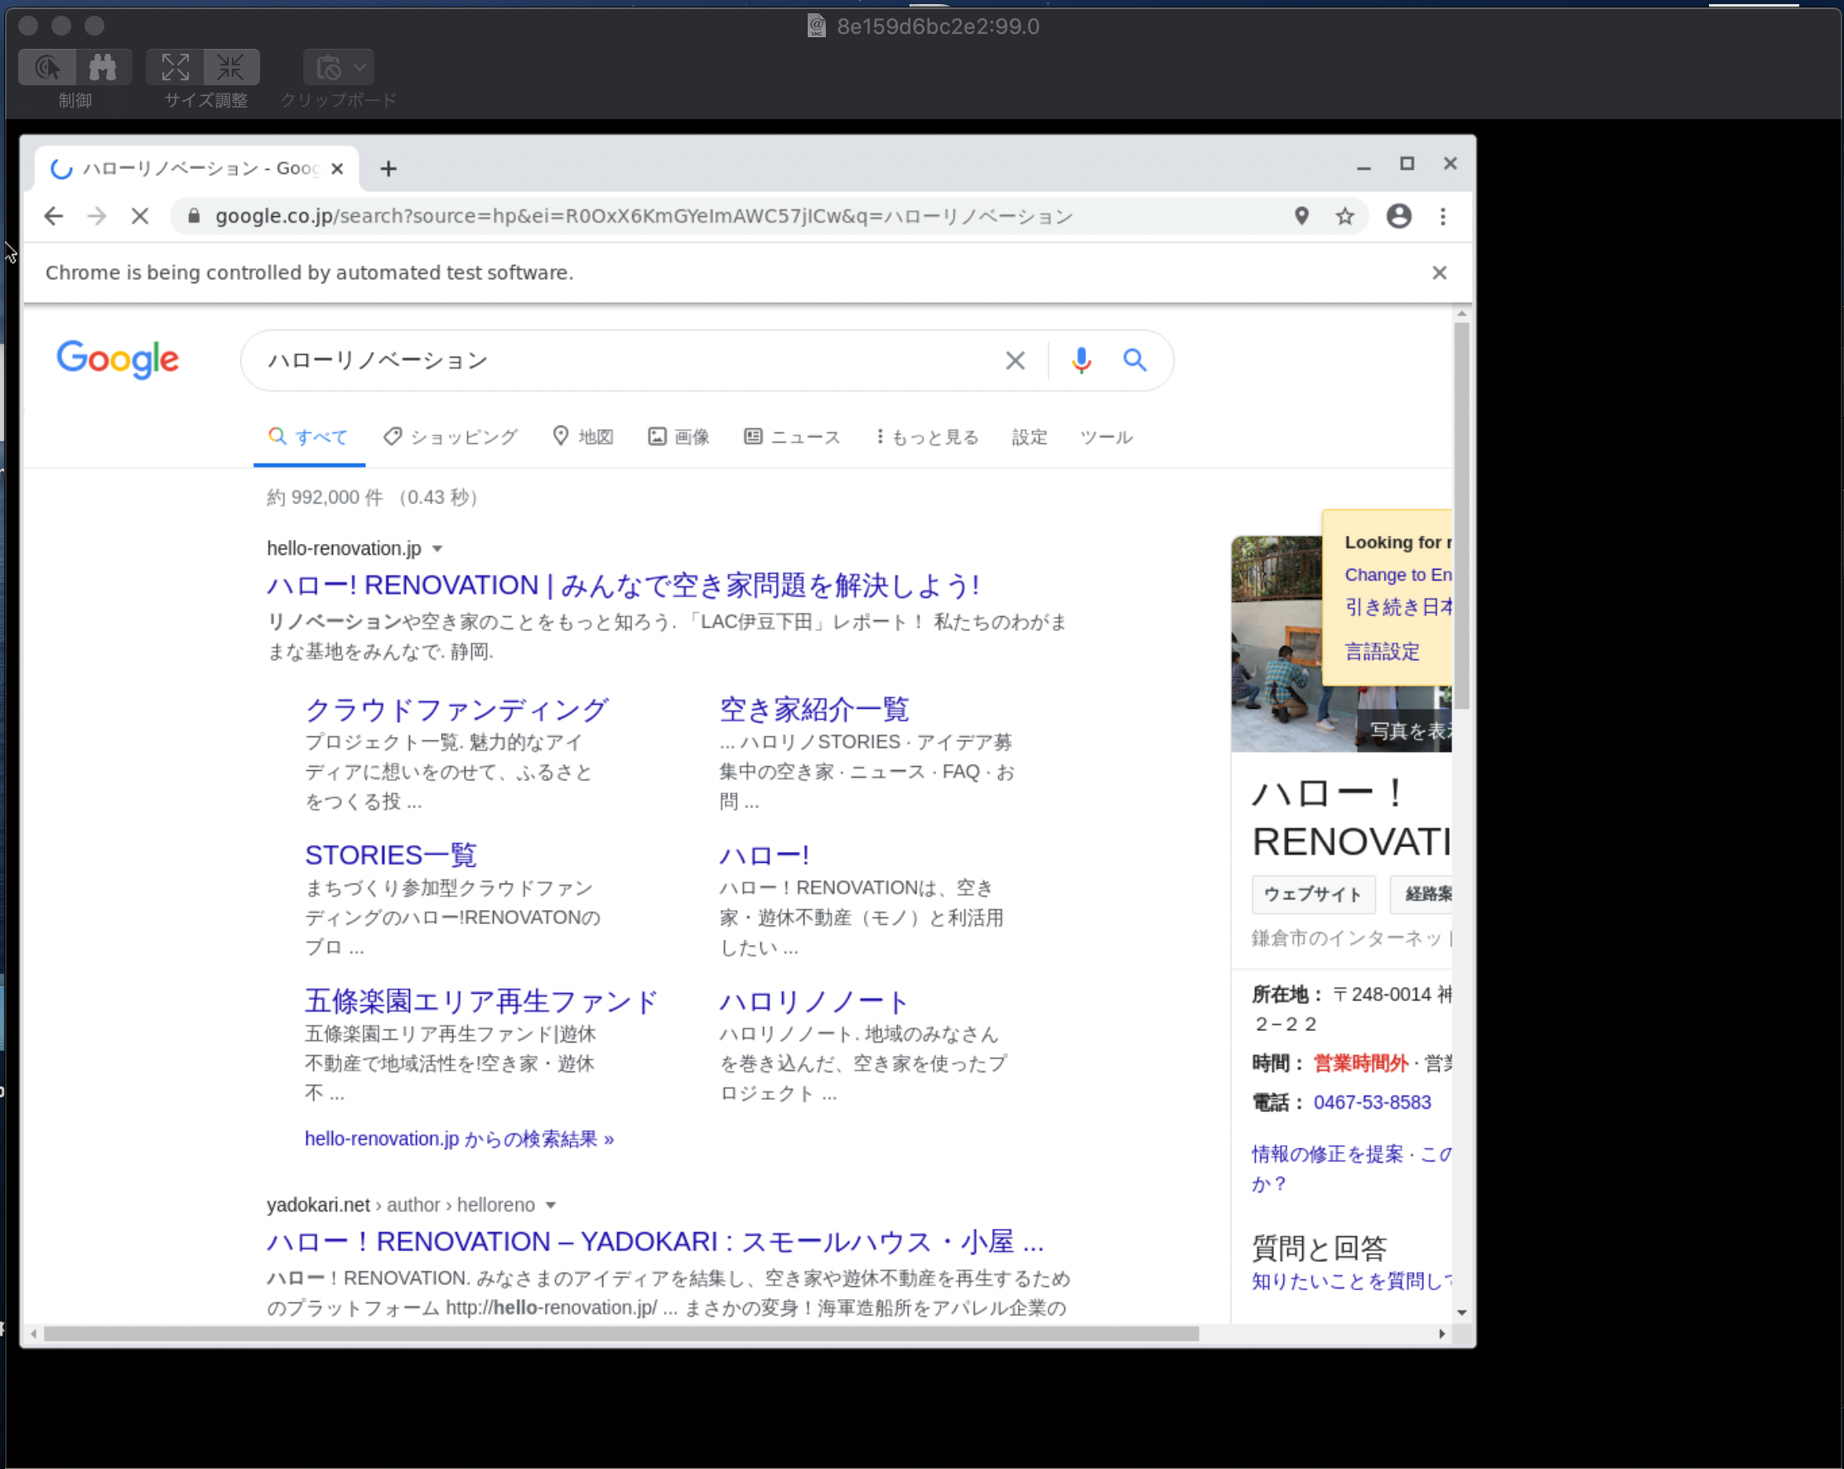Open a new tab with plus button

point(389,168)
